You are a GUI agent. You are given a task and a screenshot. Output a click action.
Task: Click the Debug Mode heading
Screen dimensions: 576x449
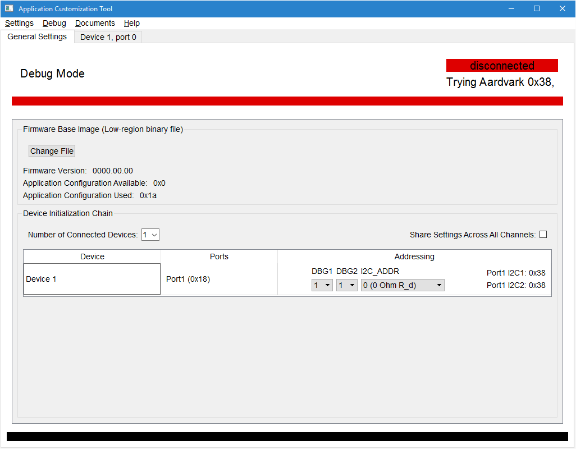[x=52, y=74]
